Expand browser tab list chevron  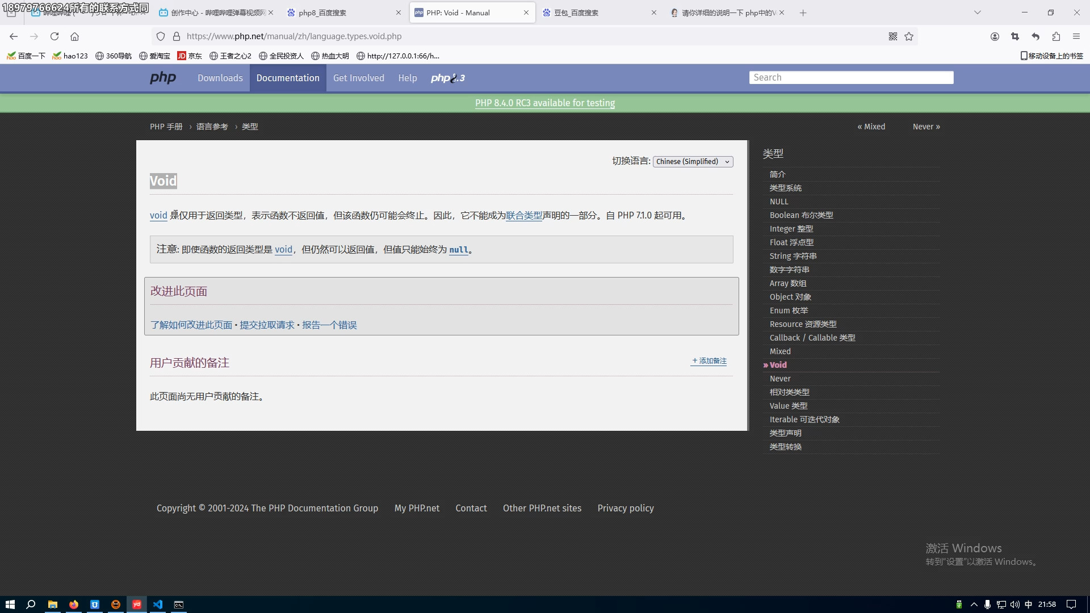978,12
